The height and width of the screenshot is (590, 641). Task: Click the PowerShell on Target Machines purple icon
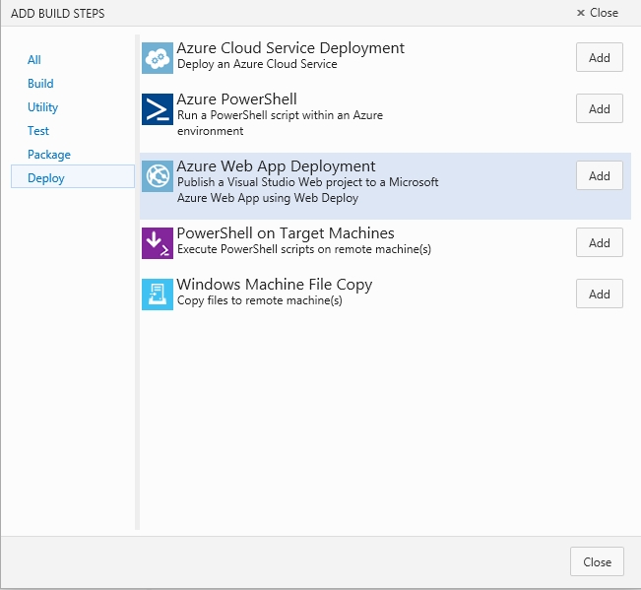click(x=158, y=243)
